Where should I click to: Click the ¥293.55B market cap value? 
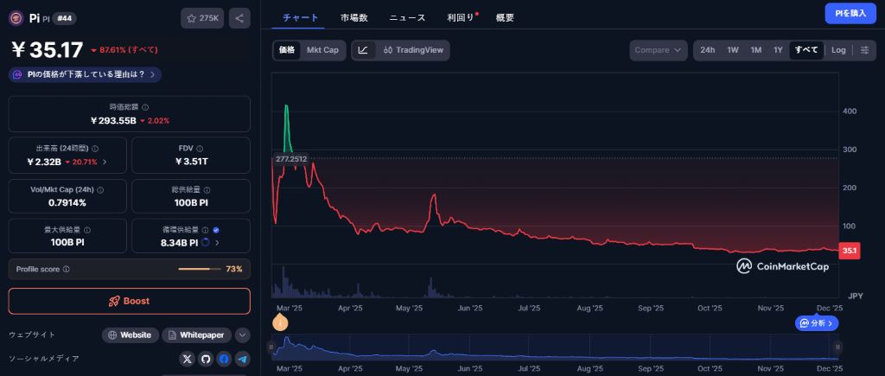(113, 120)
